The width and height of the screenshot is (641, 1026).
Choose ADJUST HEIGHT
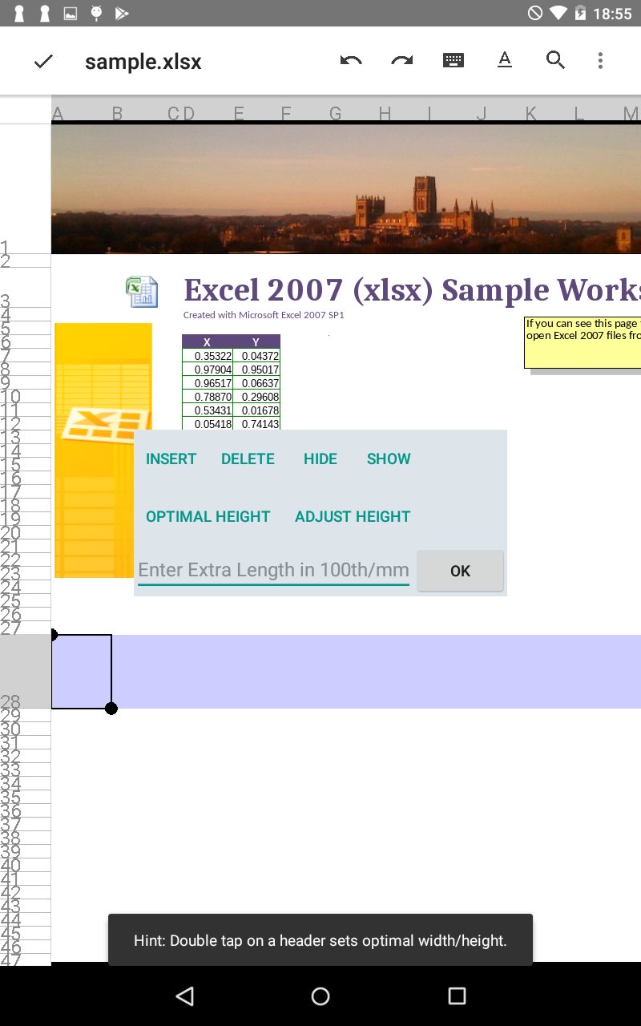click(353, 517)
